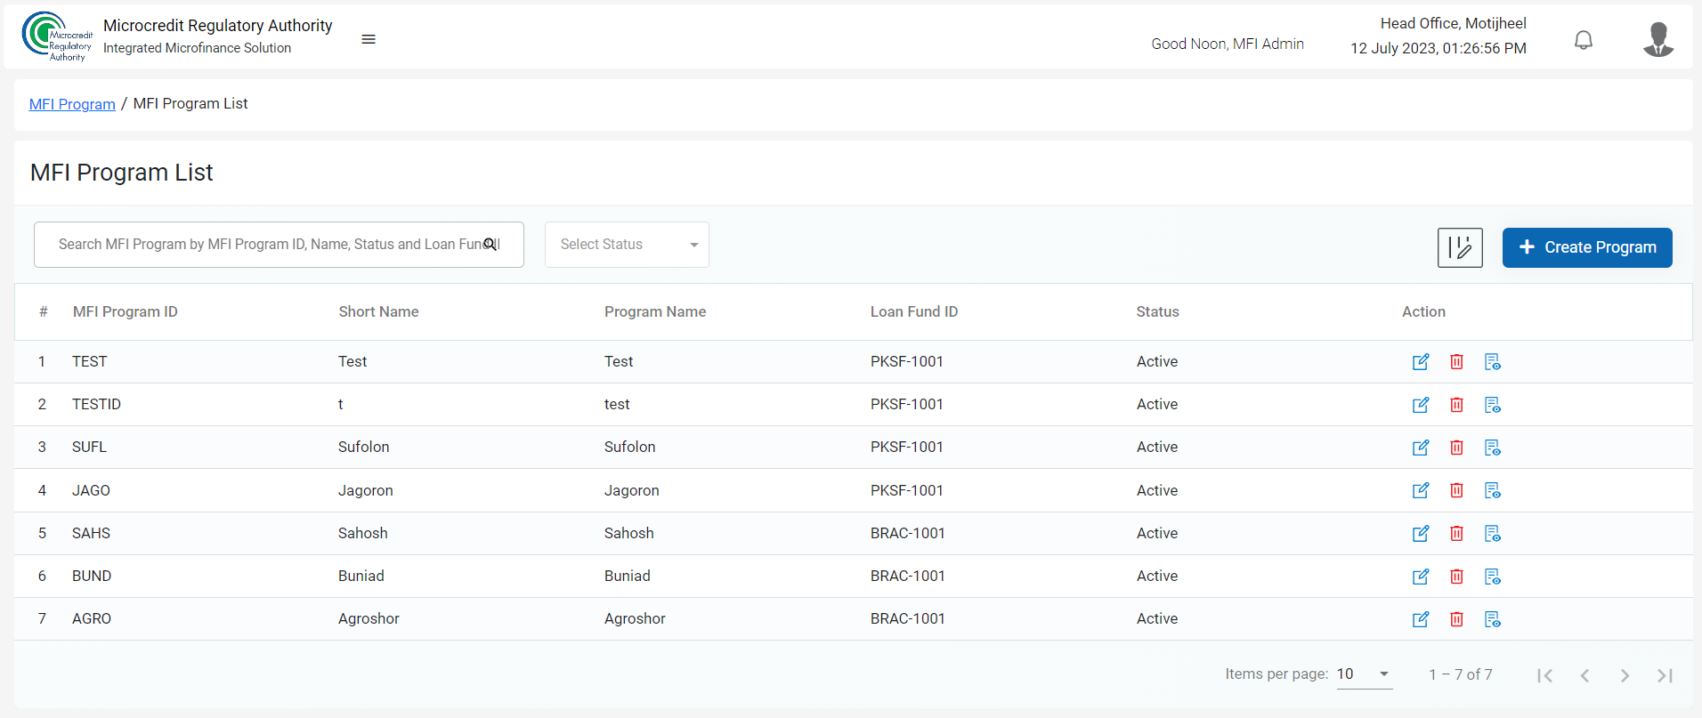Click the Create Program button

(x=1587, y=247)
